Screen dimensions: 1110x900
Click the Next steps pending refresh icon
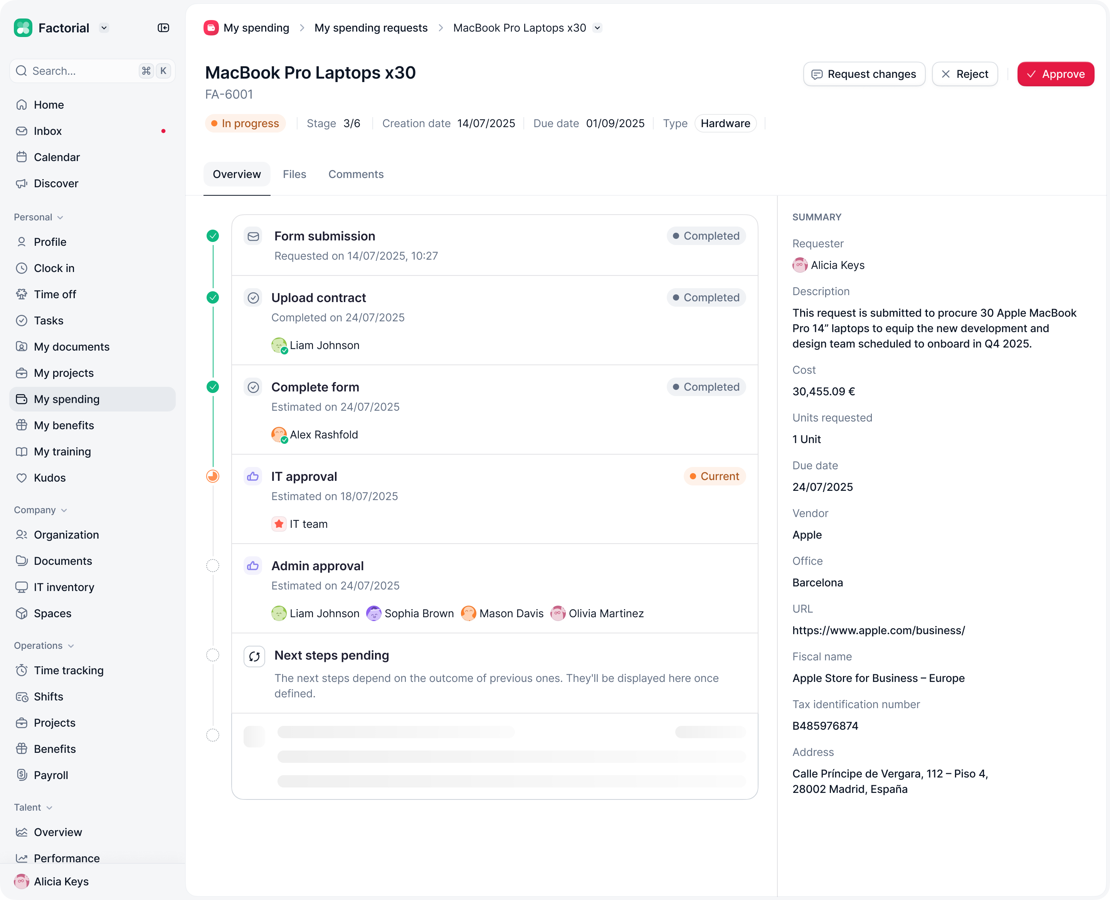[254, 657]
